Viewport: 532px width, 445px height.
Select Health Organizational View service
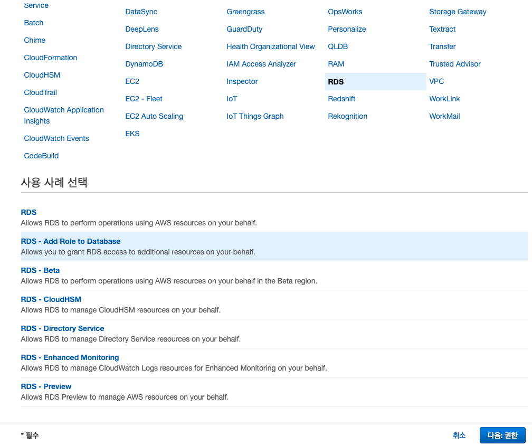point(271,46)
